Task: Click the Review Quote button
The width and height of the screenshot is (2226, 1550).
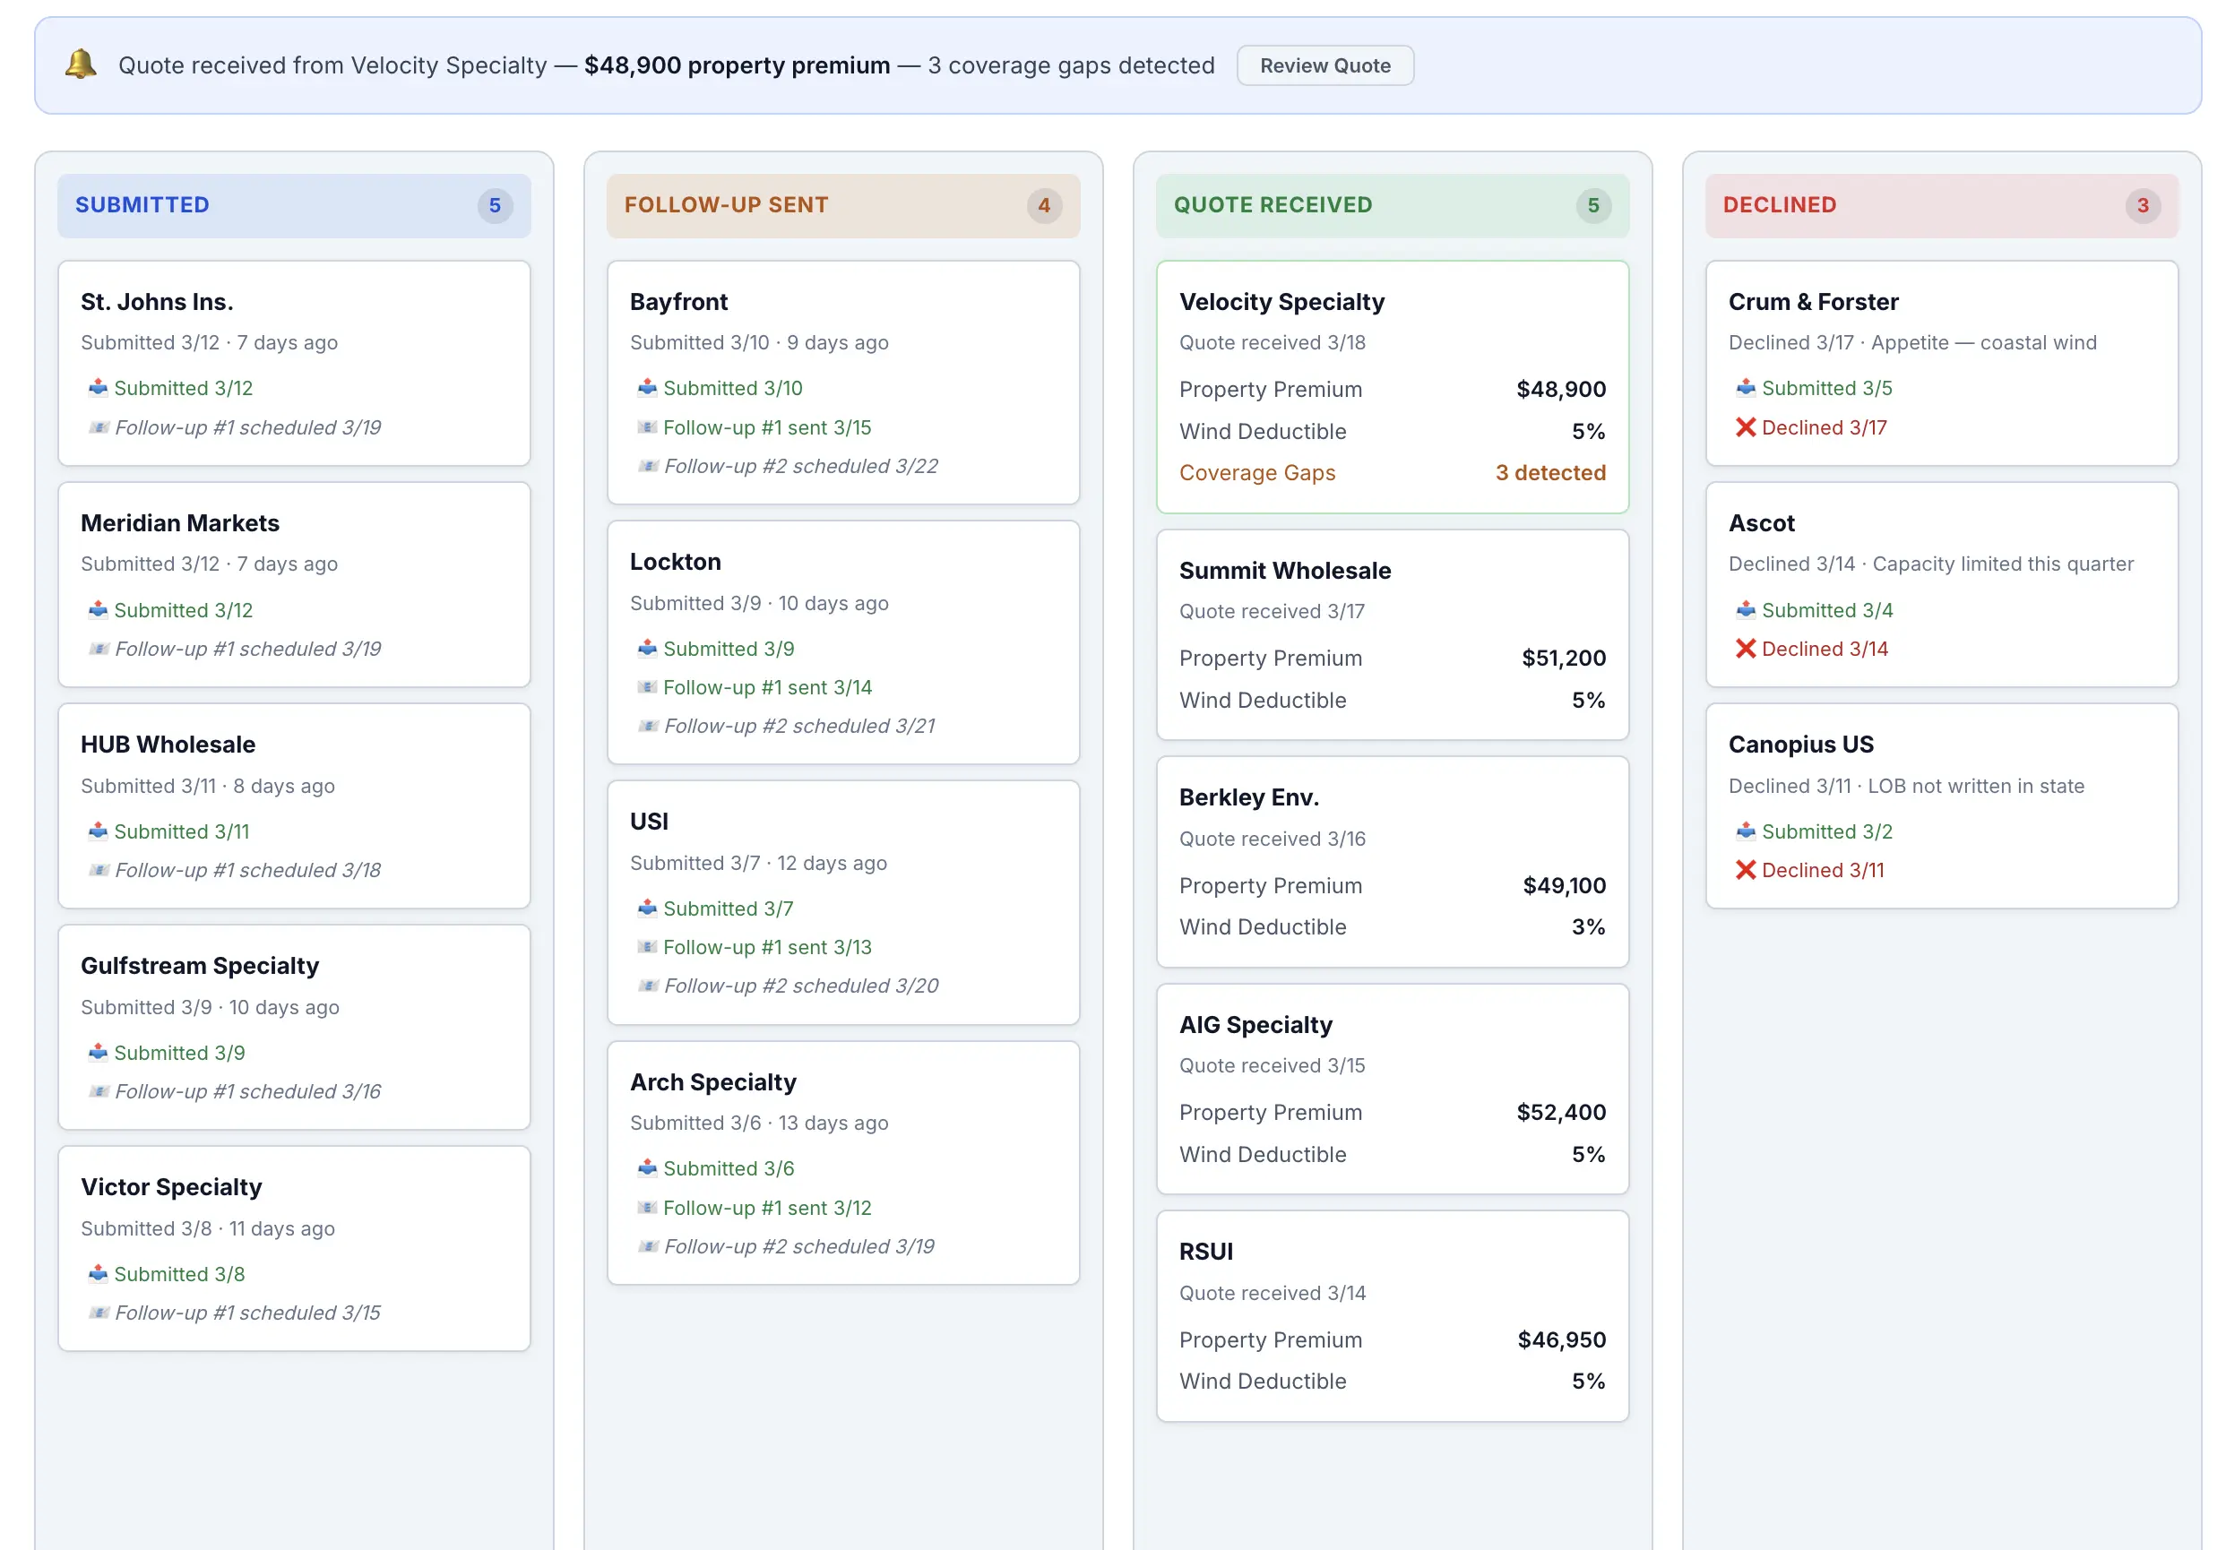Action: click(x=1324, y=65)
